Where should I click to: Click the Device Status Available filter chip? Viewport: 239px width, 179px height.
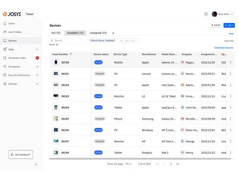(103, 41)
